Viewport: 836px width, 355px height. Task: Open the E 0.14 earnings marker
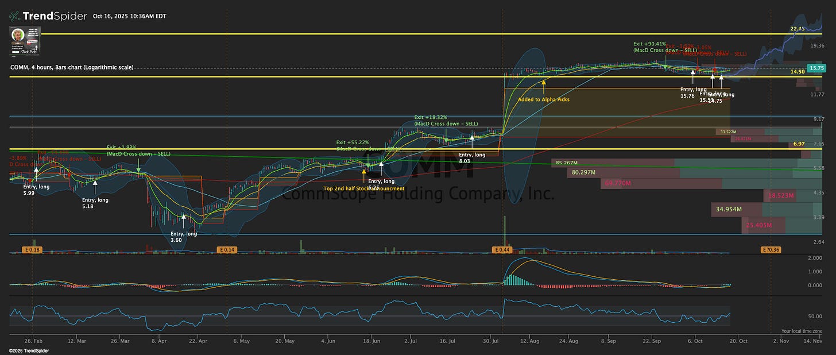point(228,250)
